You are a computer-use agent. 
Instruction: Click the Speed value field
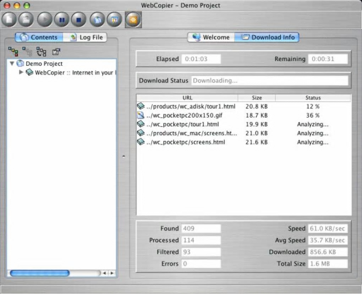point(328,228)
